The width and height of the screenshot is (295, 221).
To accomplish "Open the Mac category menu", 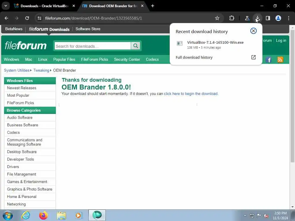I will (x=29, y=59).
